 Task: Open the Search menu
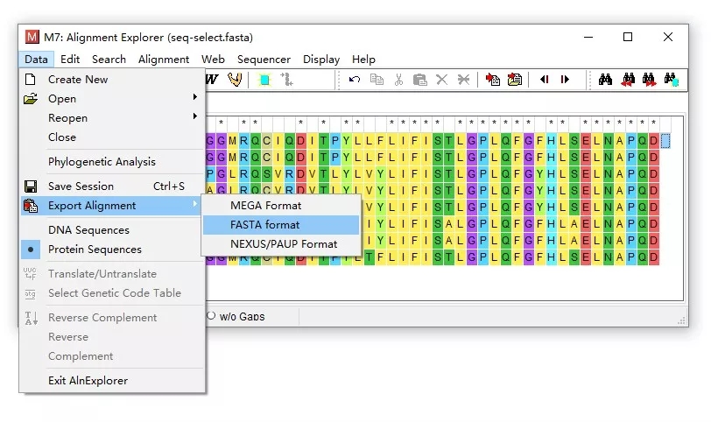[109, 60]
